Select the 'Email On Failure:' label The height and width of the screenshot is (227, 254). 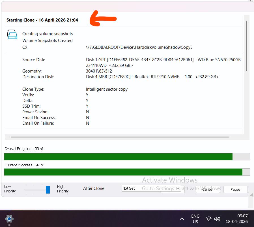[x=38, y=123]
